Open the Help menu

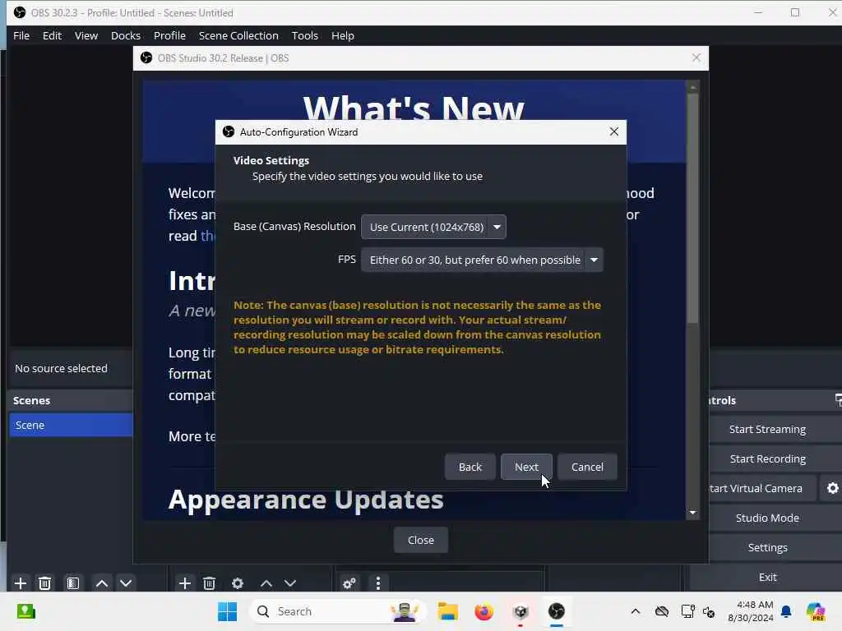pos(343,35)
